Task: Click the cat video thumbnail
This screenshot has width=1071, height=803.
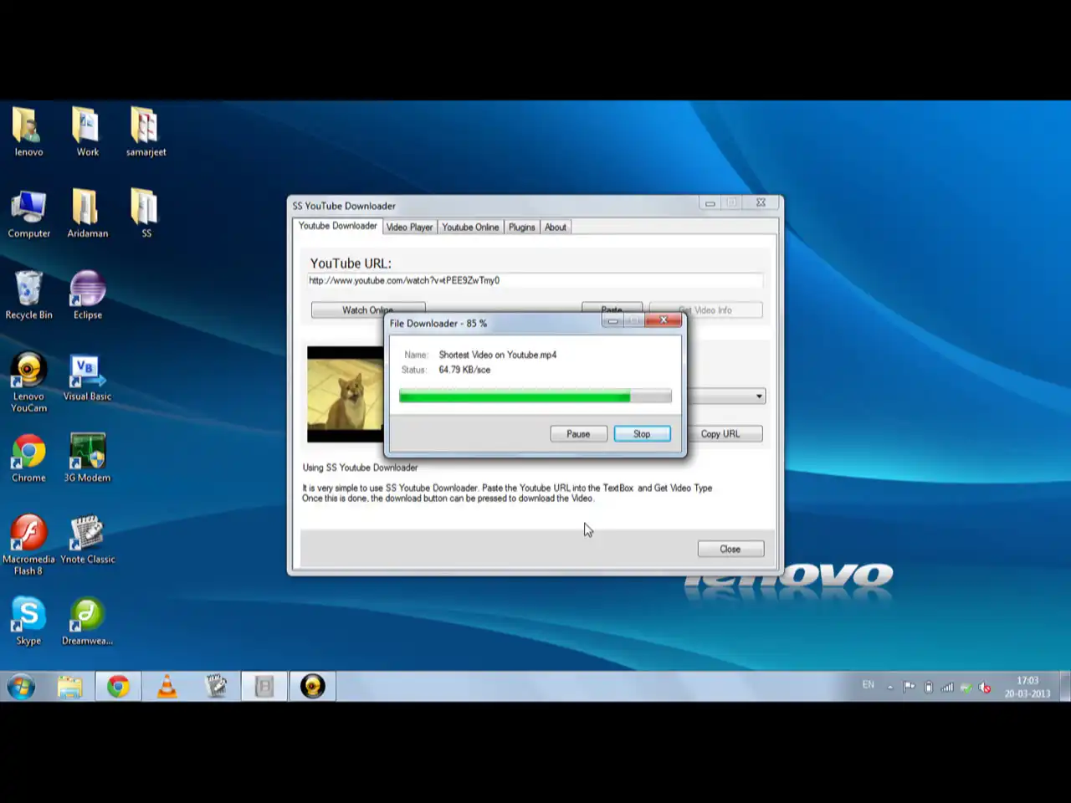Action: click(x=345, y=394)
